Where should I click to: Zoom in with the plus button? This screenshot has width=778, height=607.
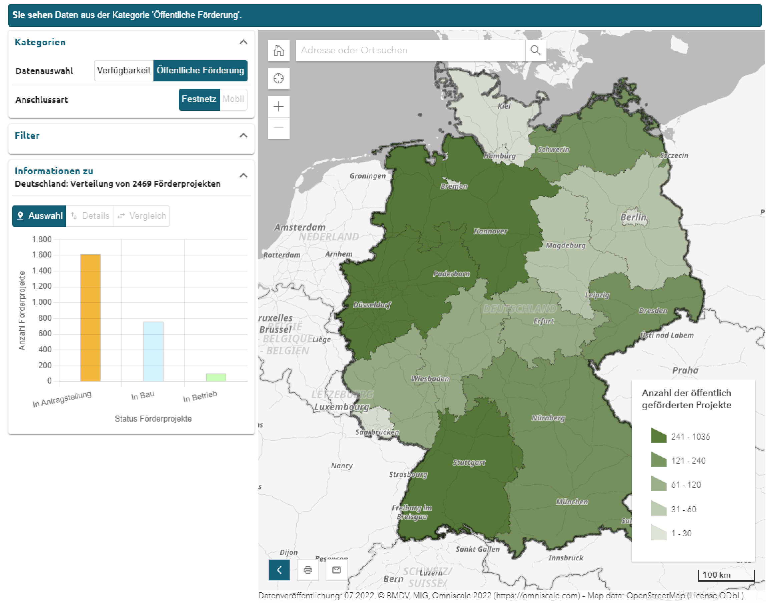pos(279,106)
